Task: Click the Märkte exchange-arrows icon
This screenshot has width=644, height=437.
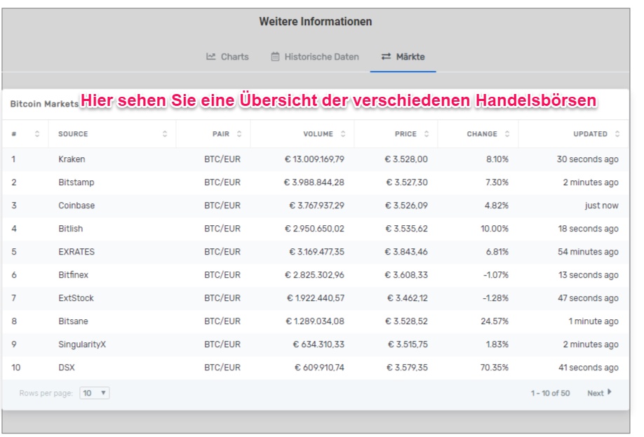Action: pos(386,56)
